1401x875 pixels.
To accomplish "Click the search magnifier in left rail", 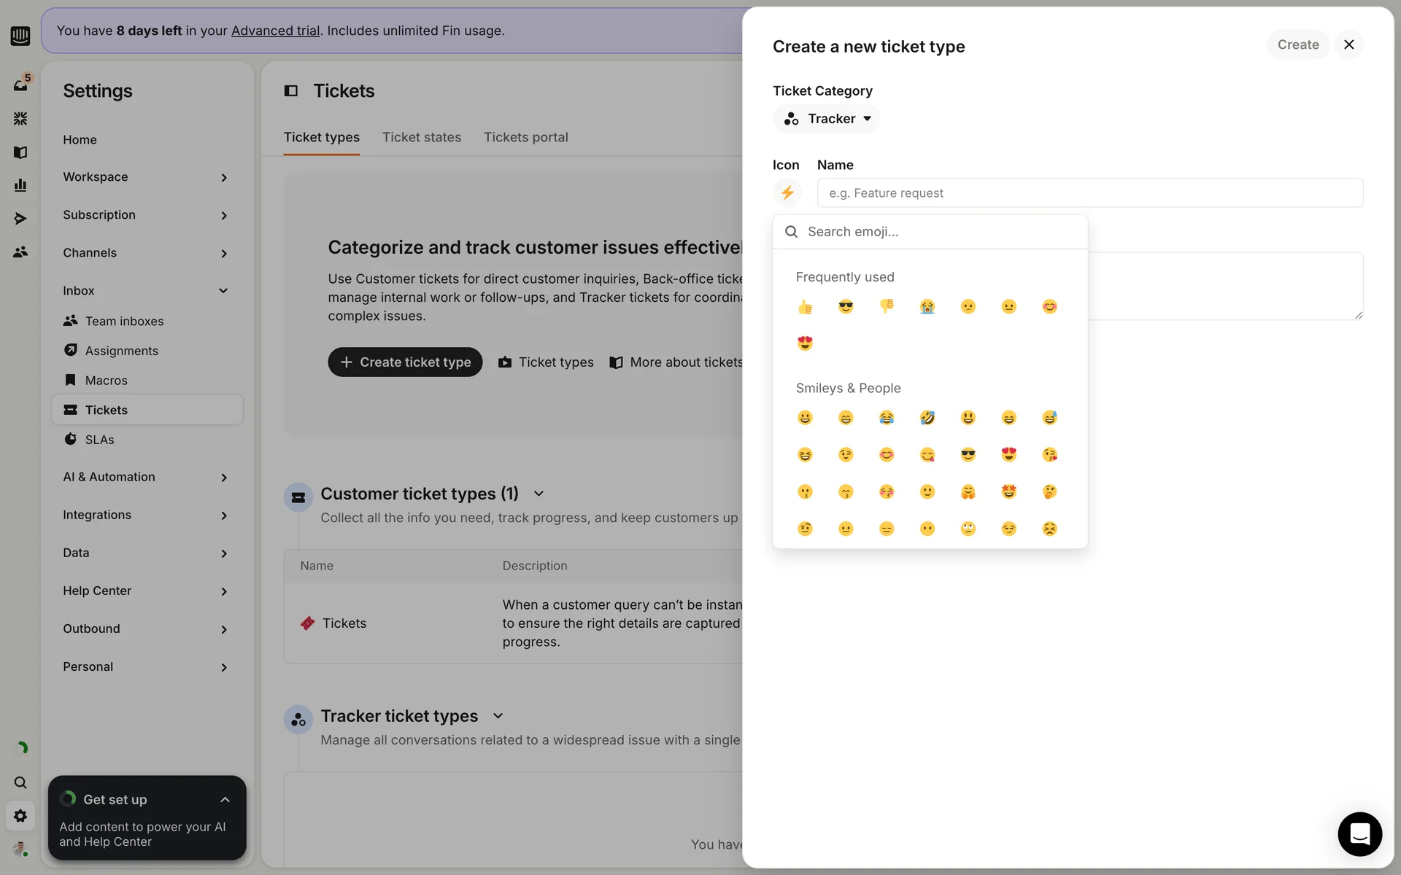I will [20, 782].
